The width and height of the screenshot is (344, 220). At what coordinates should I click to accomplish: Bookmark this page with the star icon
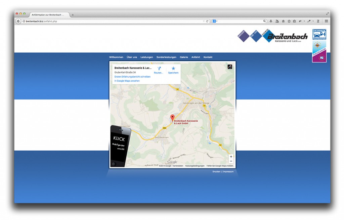(x=289, y=21)
